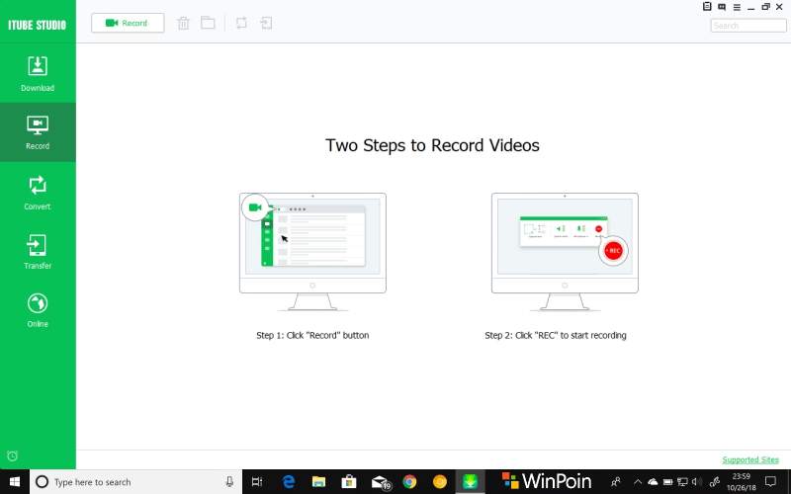The width and height of the screenshot is (791, 494).
Task: Click the Windows Start button
Action: [x=14, y=482]
